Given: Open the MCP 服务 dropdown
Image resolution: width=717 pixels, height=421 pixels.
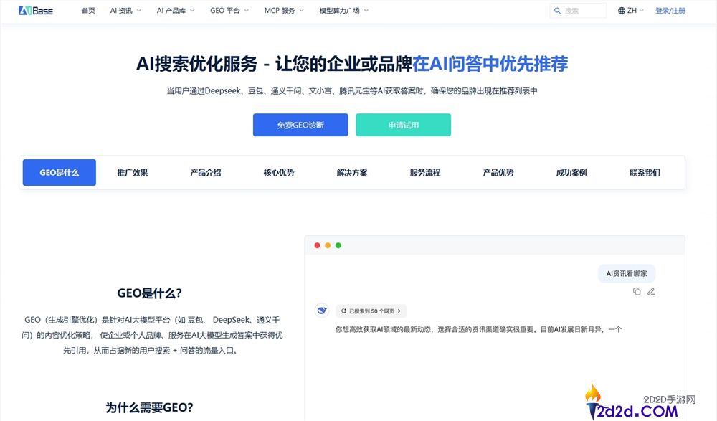Looking at the screenshot, I should (284, 11).
